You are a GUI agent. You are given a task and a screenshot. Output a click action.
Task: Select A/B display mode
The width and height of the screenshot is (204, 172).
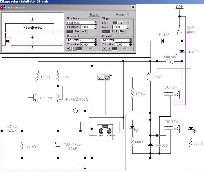(x=84, y=31)
